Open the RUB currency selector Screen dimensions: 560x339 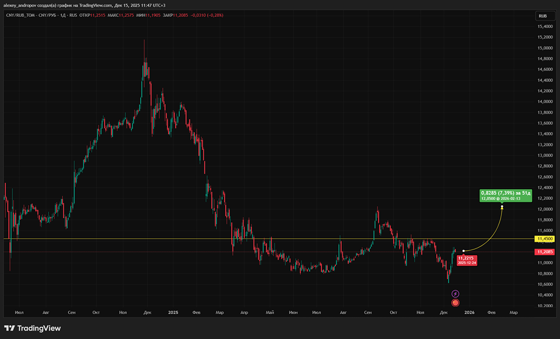[542, 16]
